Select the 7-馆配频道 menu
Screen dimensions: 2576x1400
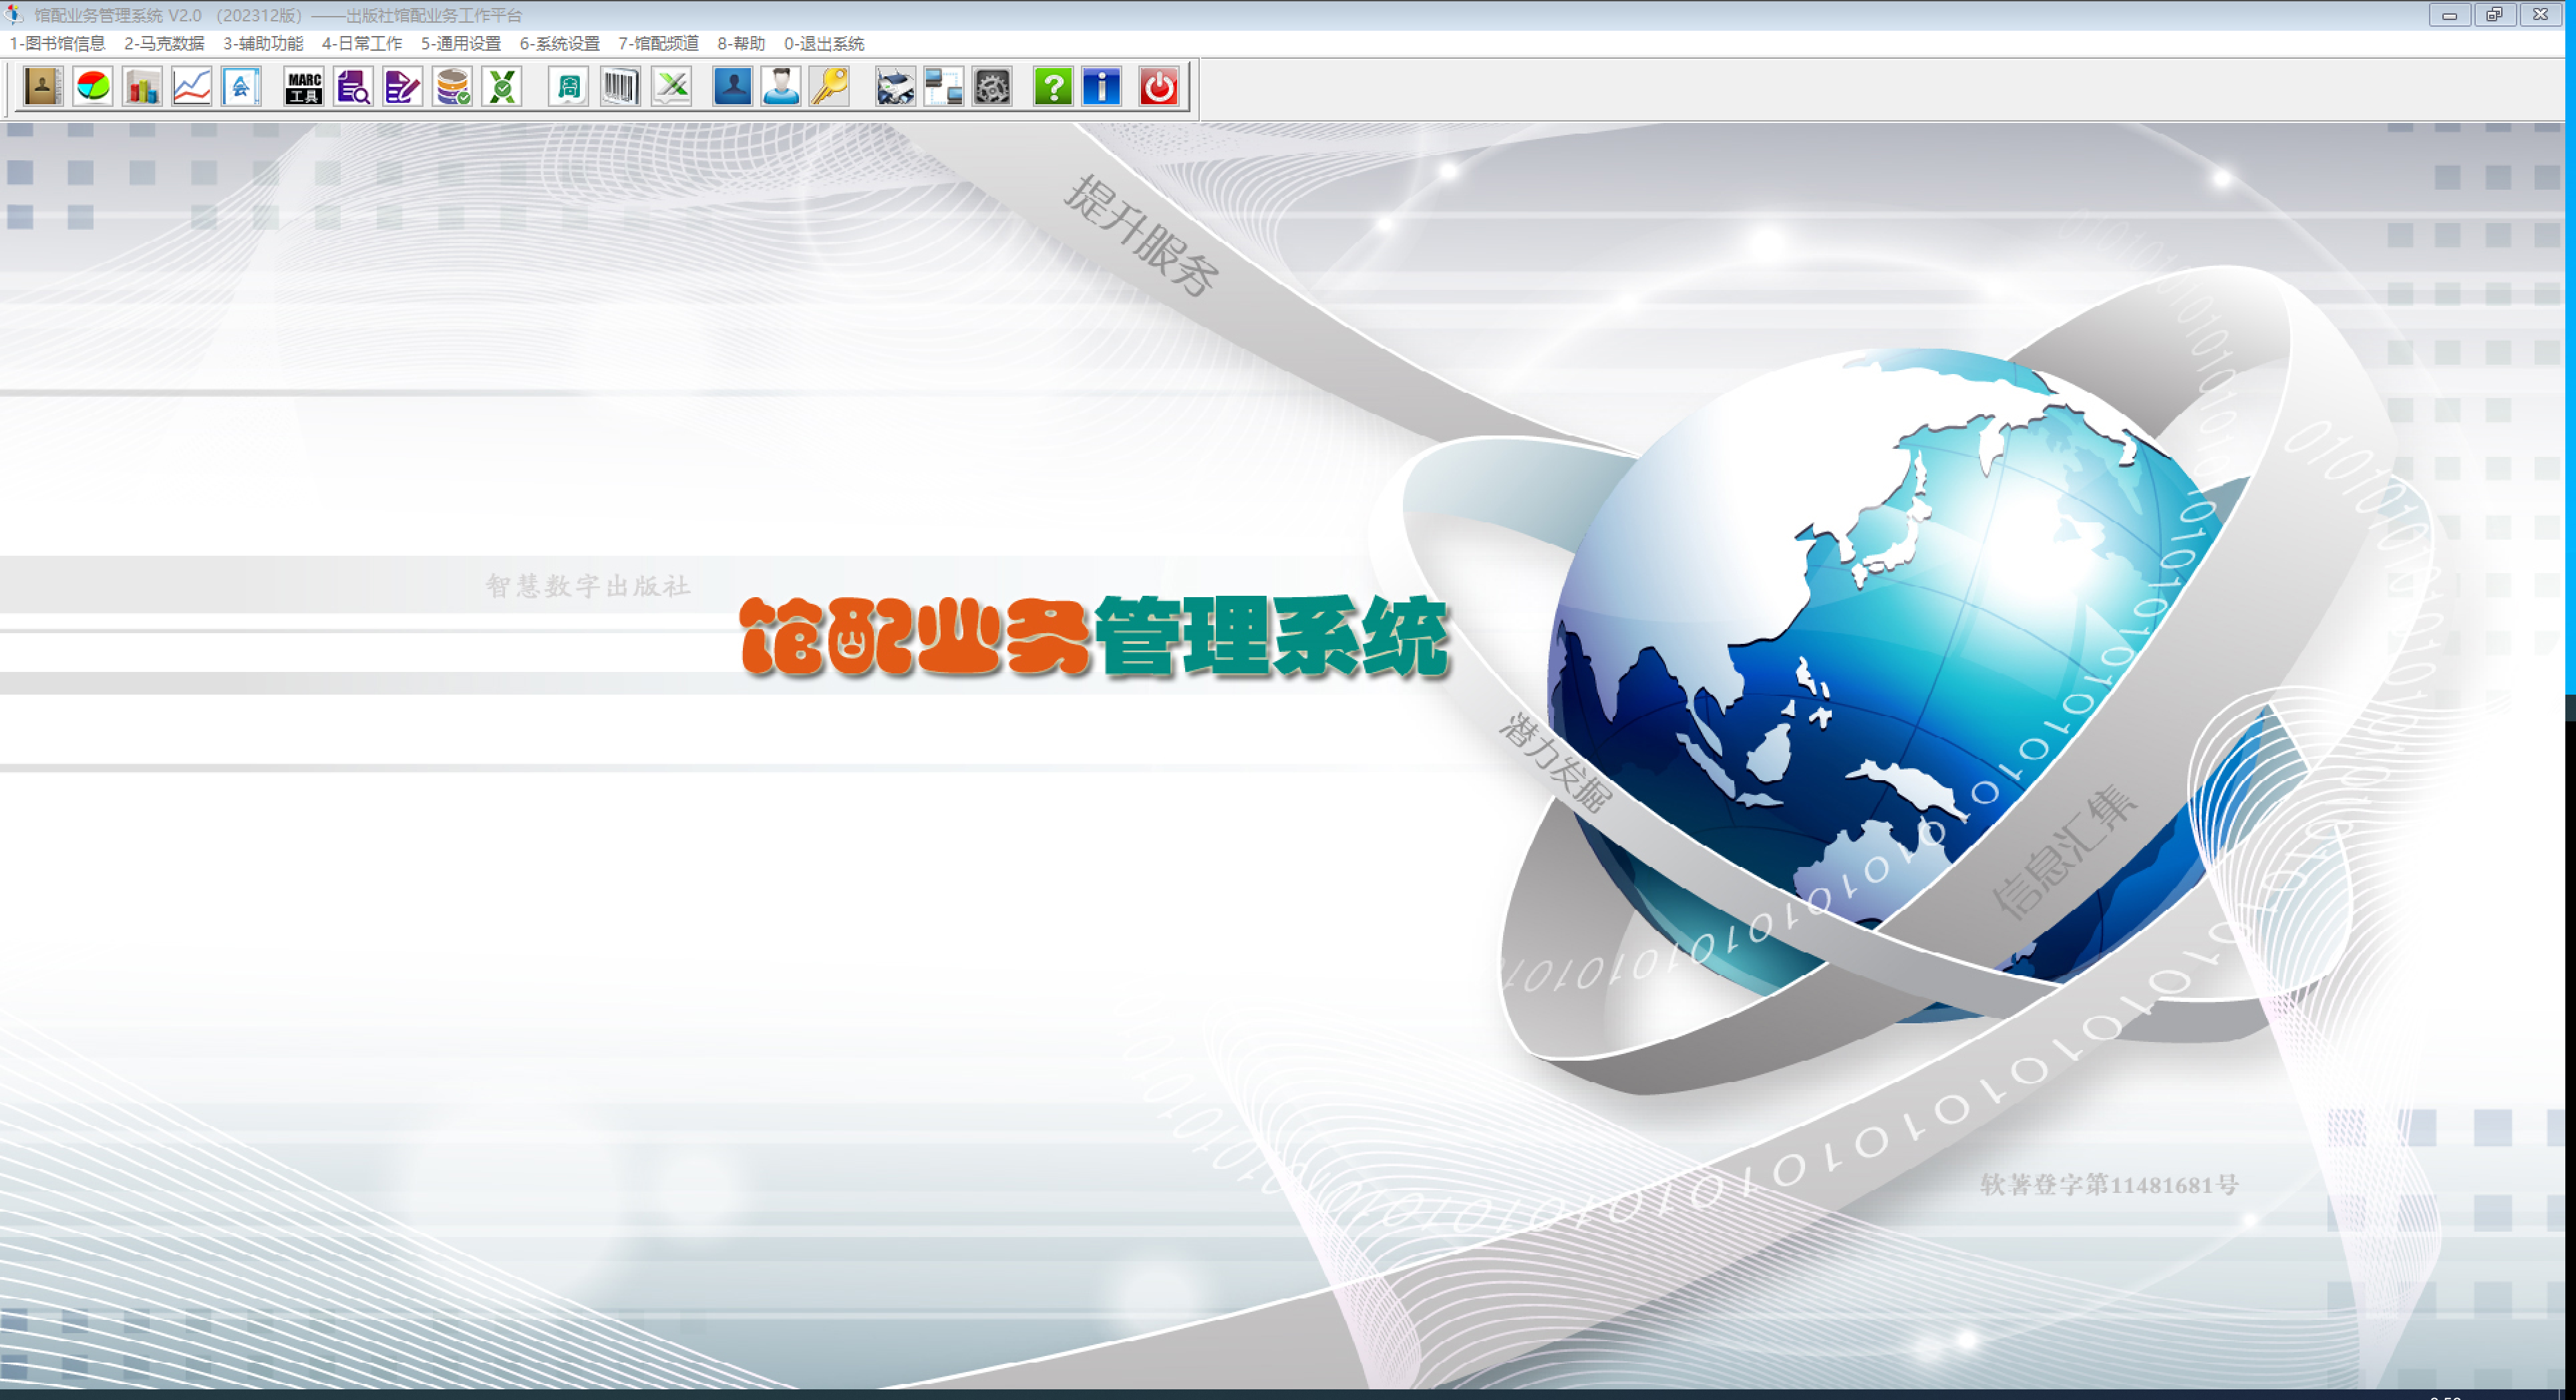(x=658, y=43)
